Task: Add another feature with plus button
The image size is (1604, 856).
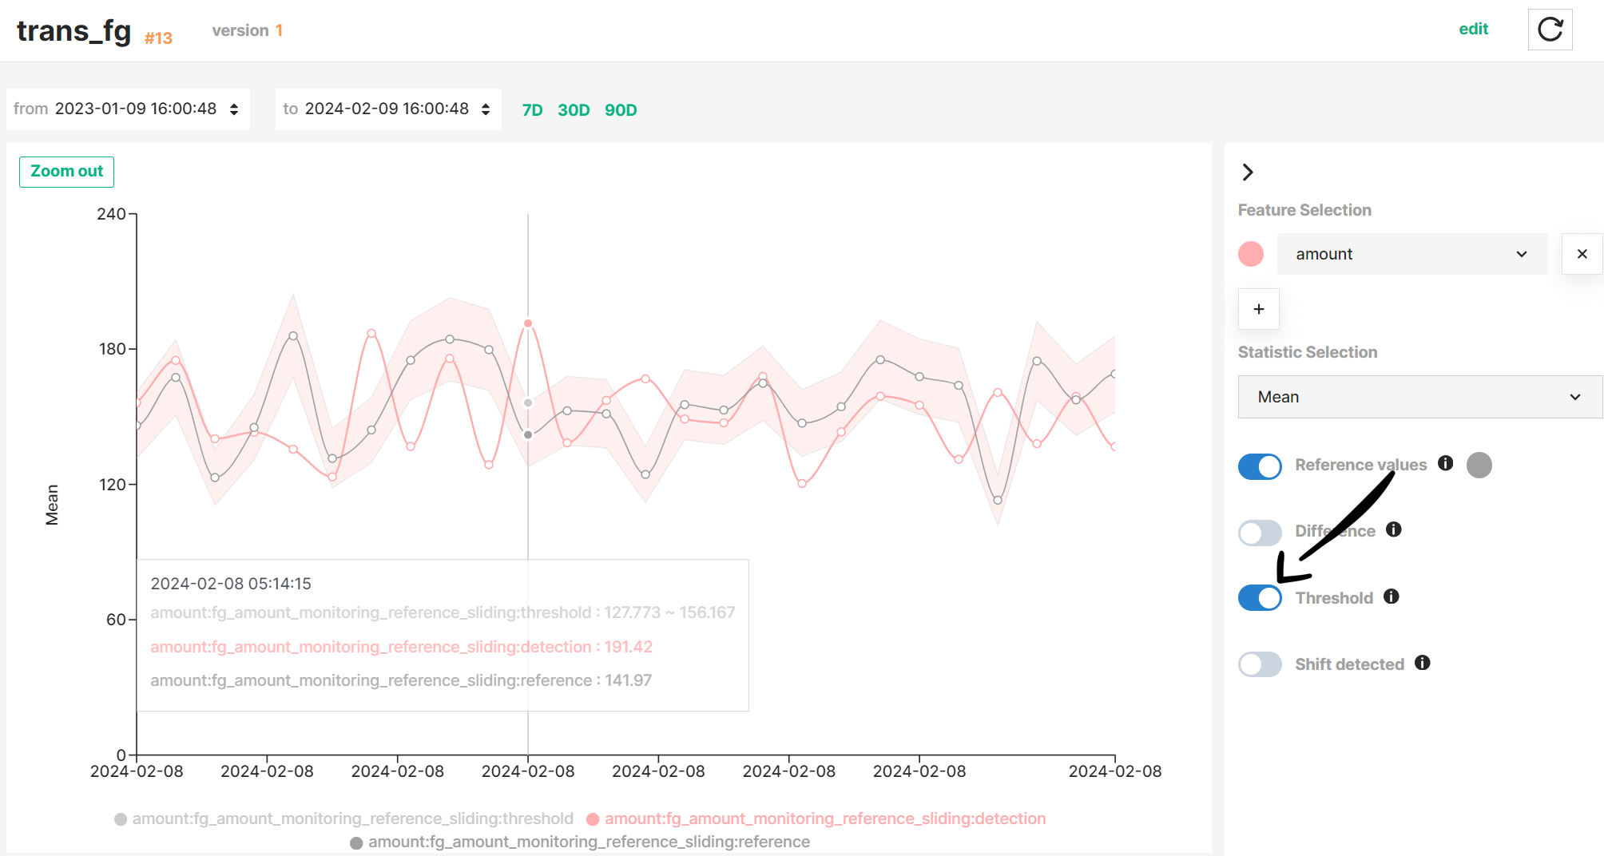Action: 1258,309
